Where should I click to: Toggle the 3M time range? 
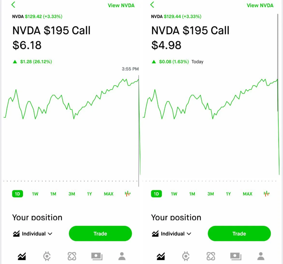(x=72, y=194)
